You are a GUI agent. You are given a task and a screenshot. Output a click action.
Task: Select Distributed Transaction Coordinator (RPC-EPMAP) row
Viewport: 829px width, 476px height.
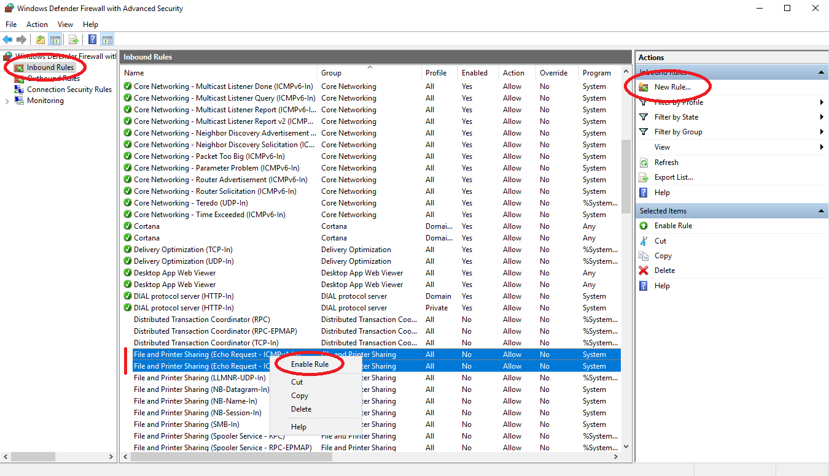[372, 331]
